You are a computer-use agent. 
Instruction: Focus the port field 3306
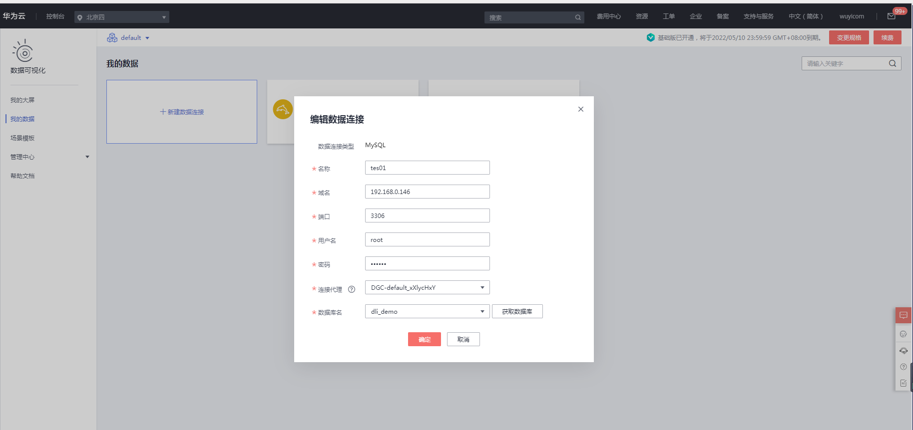428,215
